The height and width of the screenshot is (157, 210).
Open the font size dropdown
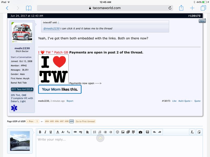[x=63, y=132]
